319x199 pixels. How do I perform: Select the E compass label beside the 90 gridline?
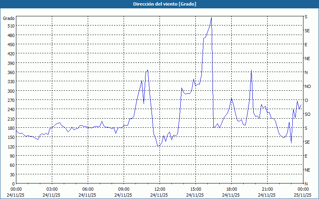click(x=306, y=156)
